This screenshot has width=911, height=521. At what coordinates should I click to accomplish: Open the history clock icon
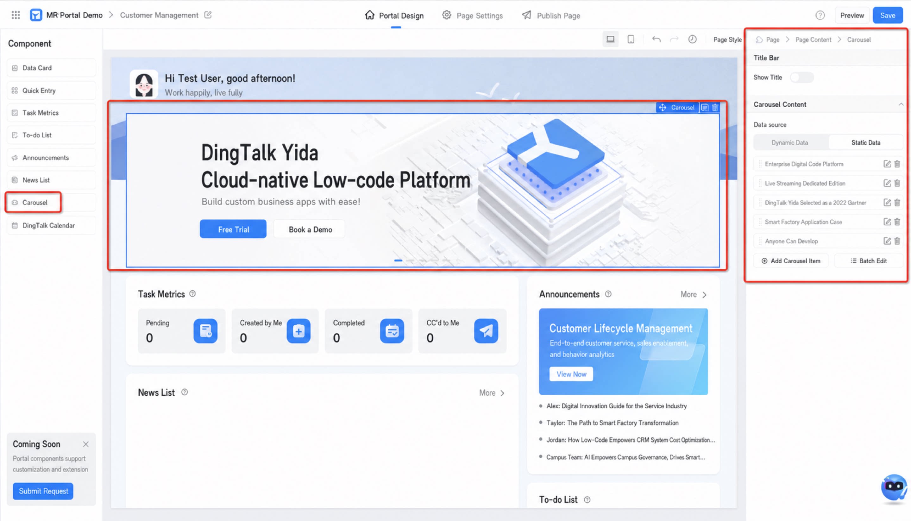[692, 39]
